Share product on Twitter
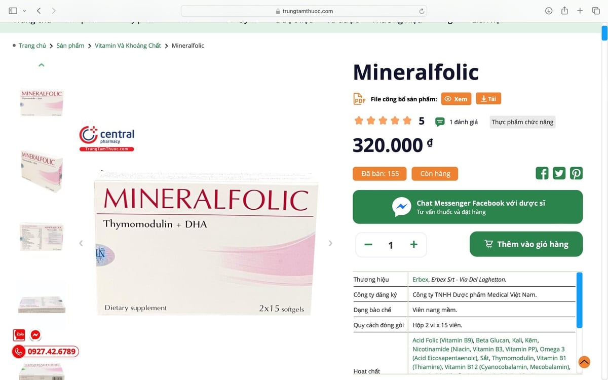608x380 pixels. (559, 173)
